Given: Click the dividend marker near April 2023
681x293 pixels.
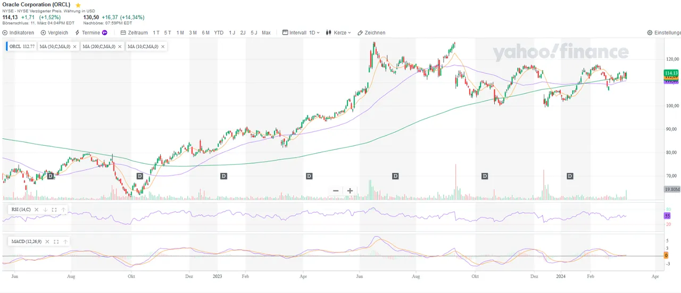Looking at the screenshot, I should point(309,175).
